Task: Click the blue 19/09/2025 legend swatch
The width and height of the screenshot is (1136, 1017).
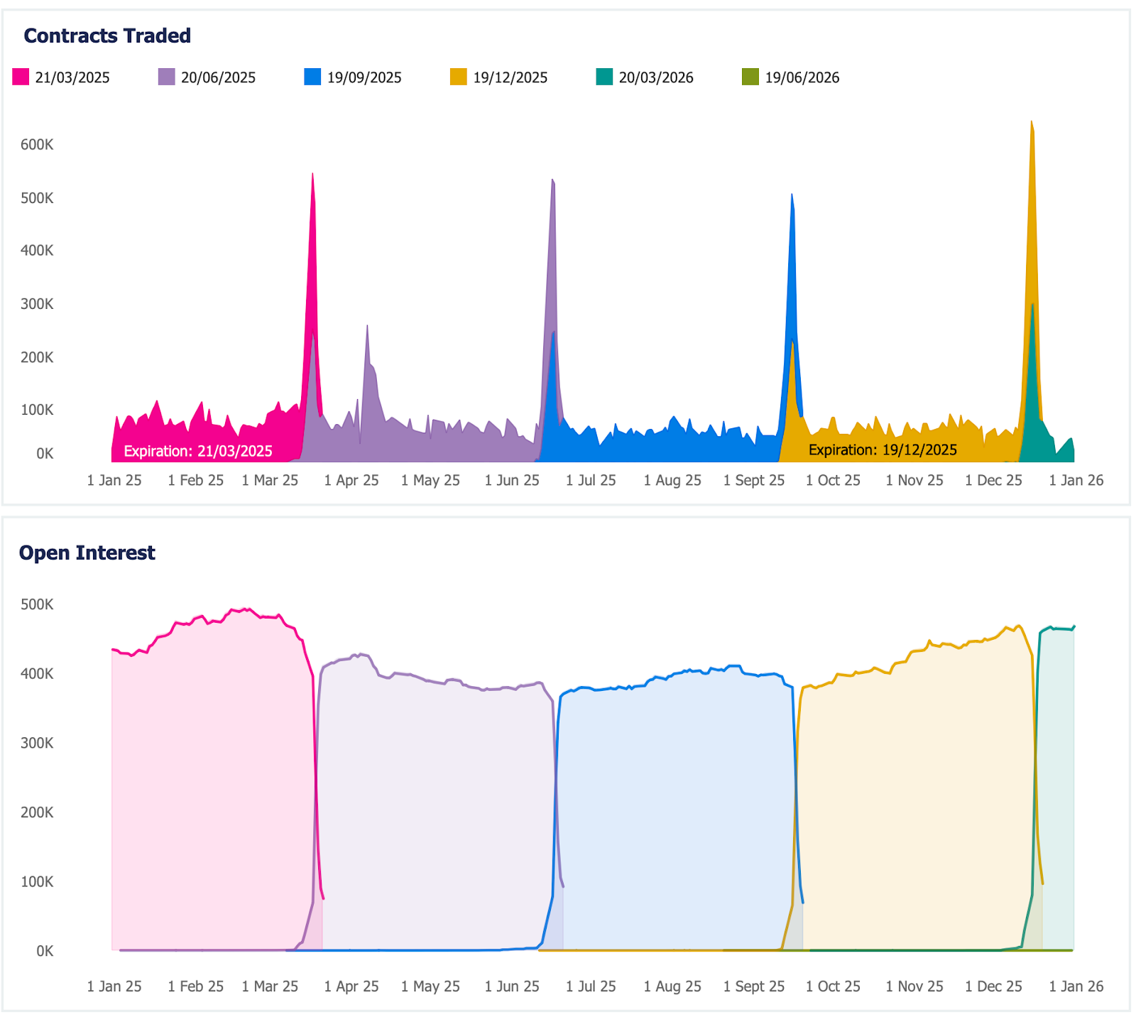Action: pos(312,77)
